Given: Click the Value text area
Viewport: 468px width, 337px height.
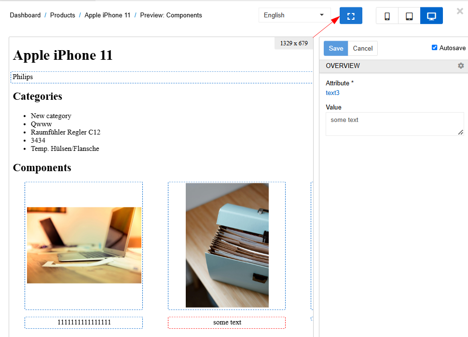Looking at the screenshot, I should coord(395,124).
